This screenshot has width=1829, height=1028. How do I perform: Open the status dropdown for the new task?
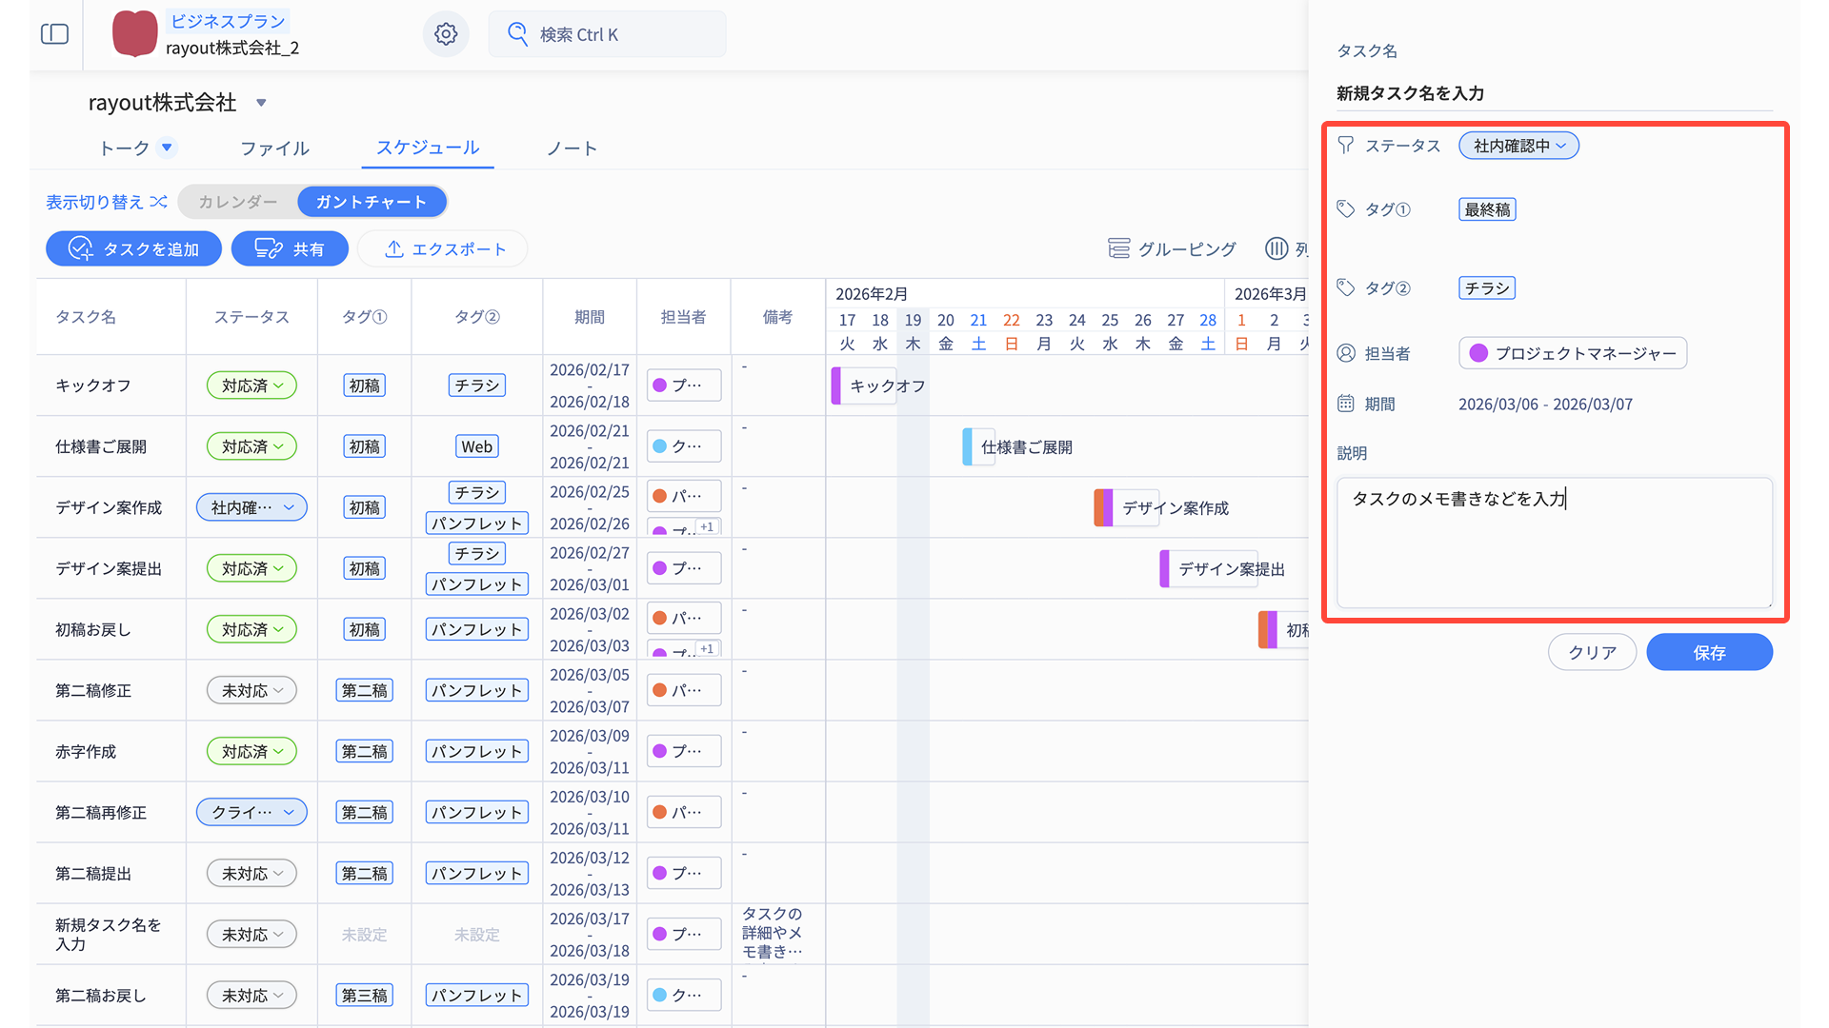(x=1518, y=146)
